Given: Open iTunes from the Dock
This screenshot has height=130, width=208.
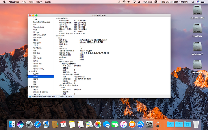Looking at the screenshot, I should (x=124, y=125).
